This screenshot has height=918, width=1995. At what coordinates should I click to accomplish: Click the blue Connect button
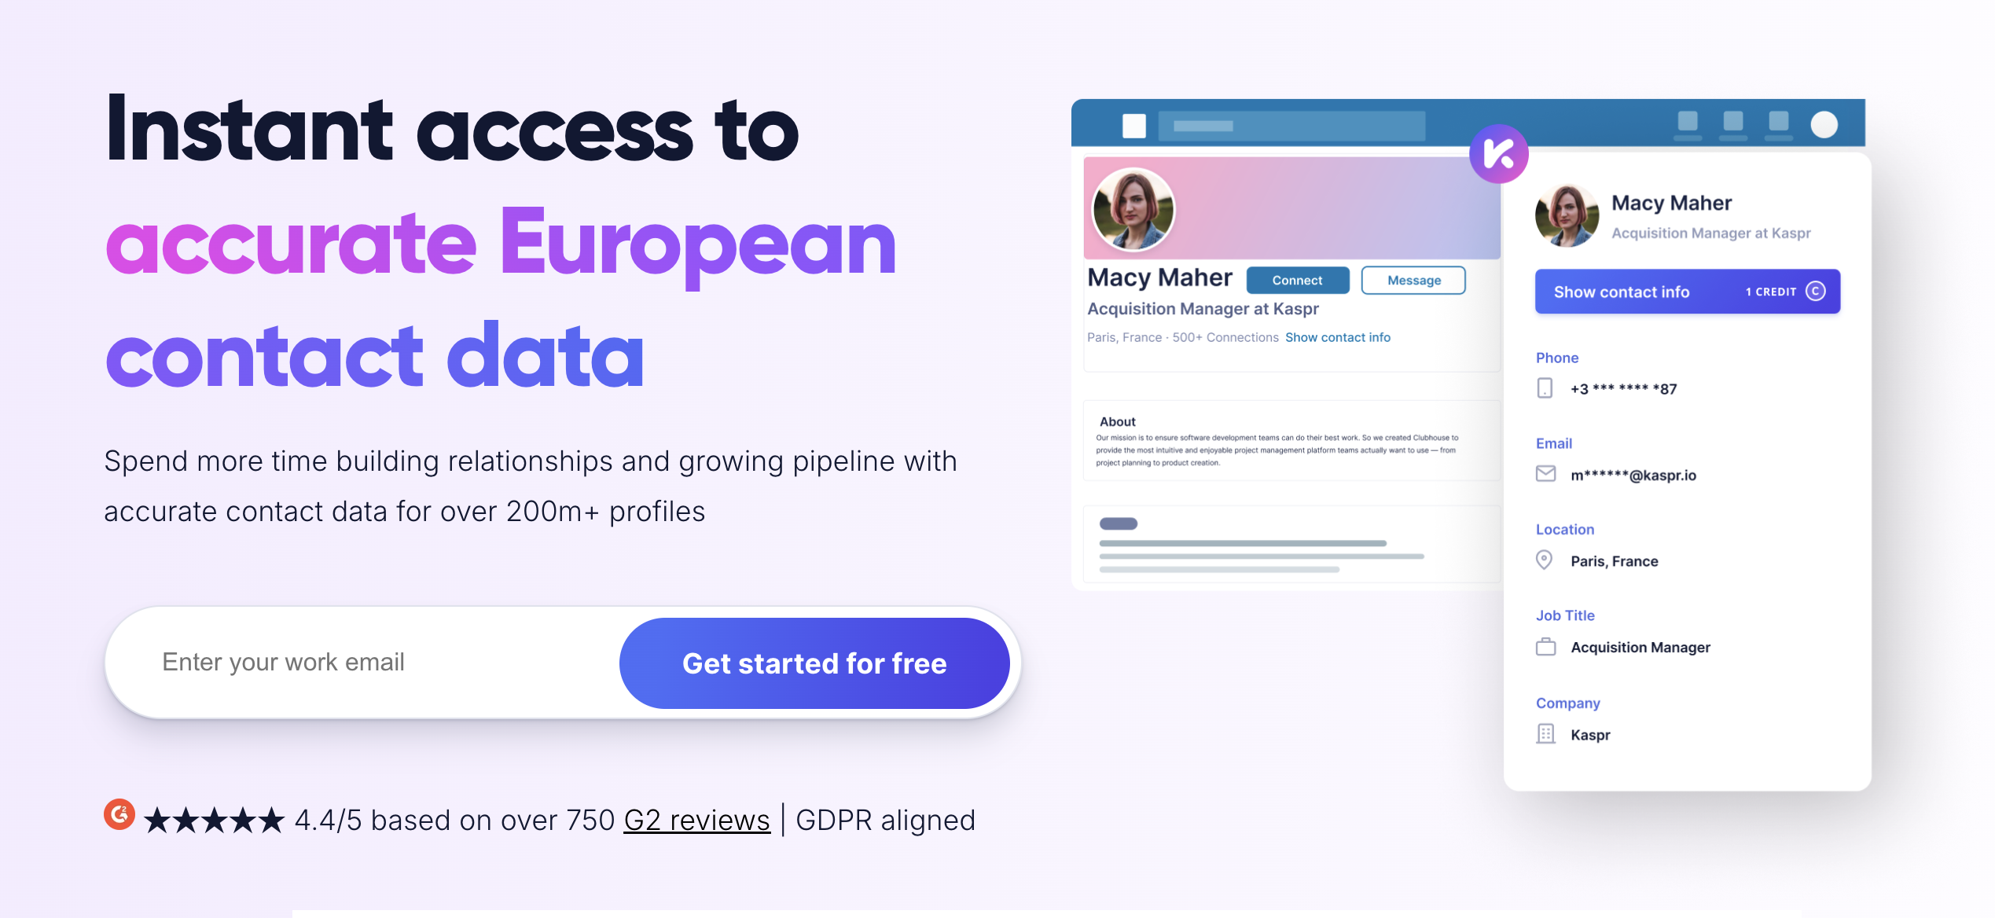[1297, 281]
